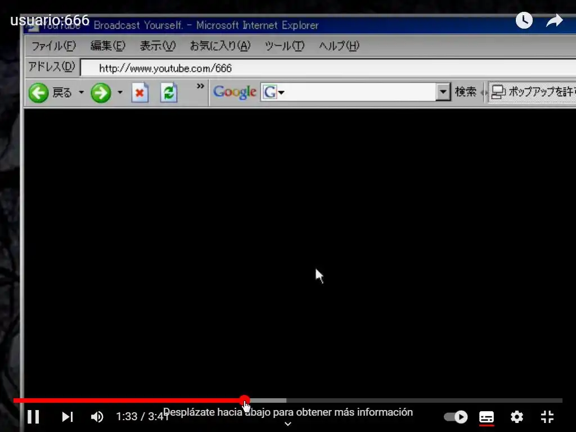Pause the video playback
This screenshot has width=576, height=432.
coord(33,417)
